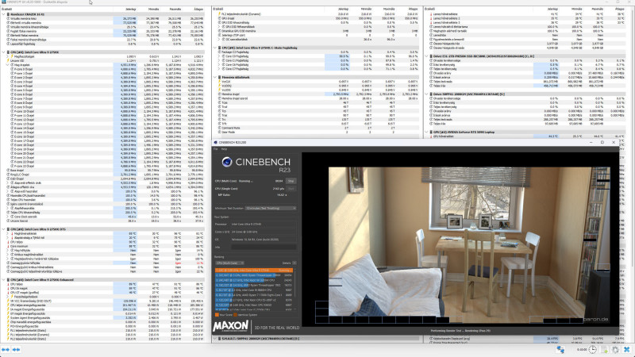This screenshot has height=357, width=635.
Task: Collapse the Mag órajelek node
Action: (x=8, y=65)
